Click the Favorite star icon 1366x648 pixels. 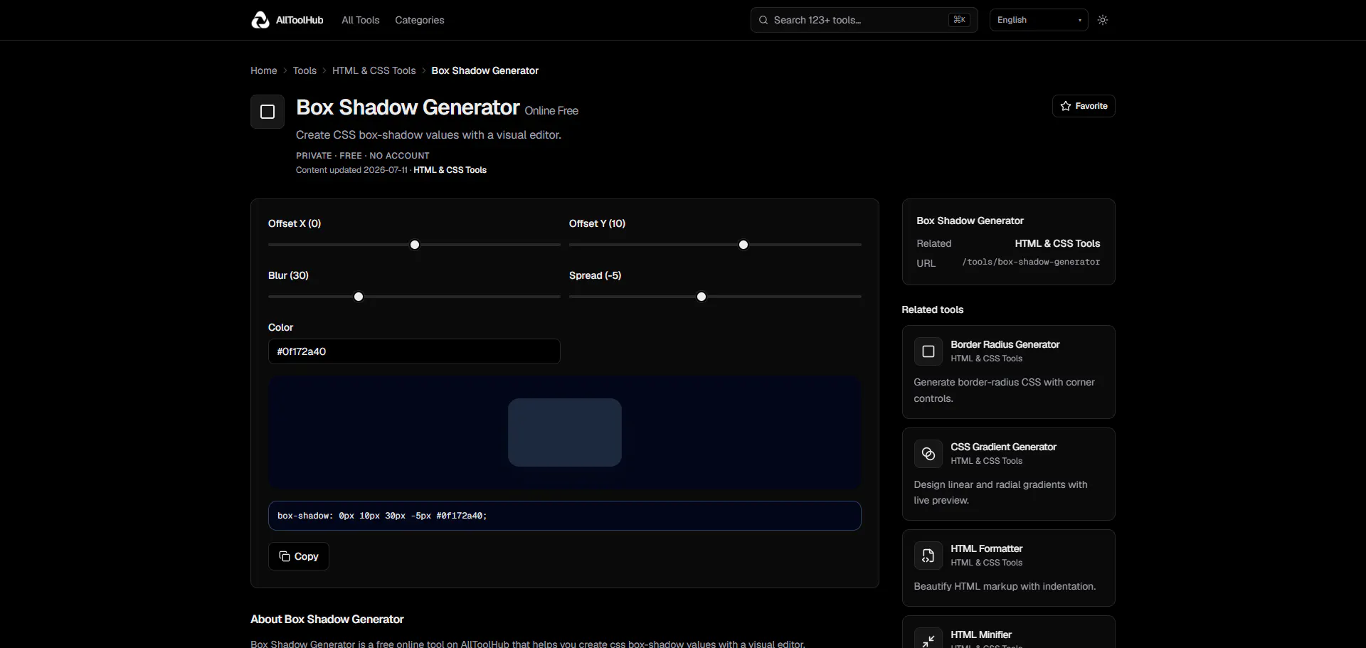coord(1065,106)
